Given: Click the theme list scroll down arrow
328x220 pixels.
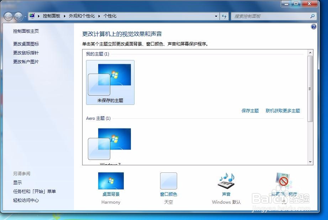Looking at the screenshot, I should 310,162.
